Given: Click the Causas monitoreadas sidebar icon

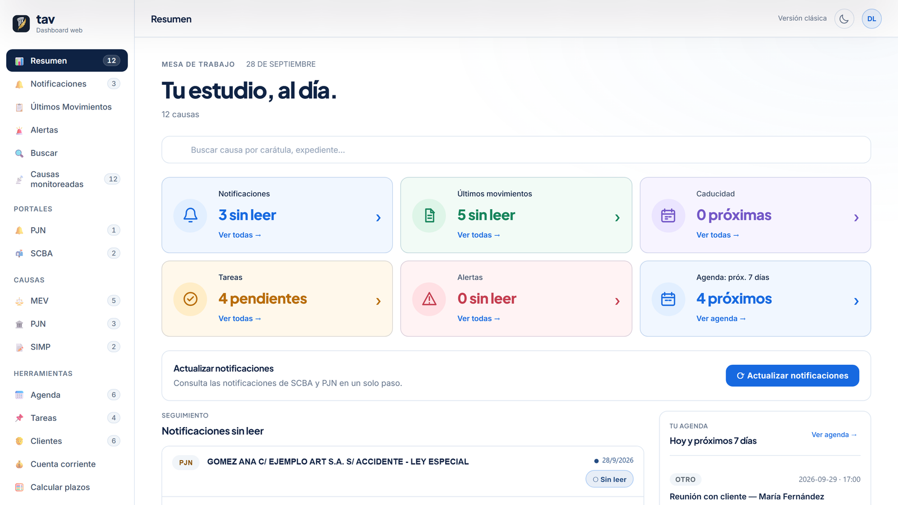Looking at the screenshot, I should tap(19, 180).
